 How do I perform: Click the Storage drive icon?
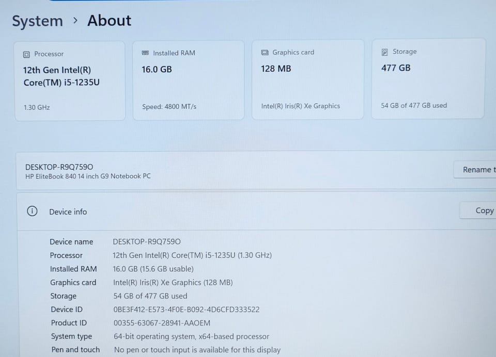point(384,52)
